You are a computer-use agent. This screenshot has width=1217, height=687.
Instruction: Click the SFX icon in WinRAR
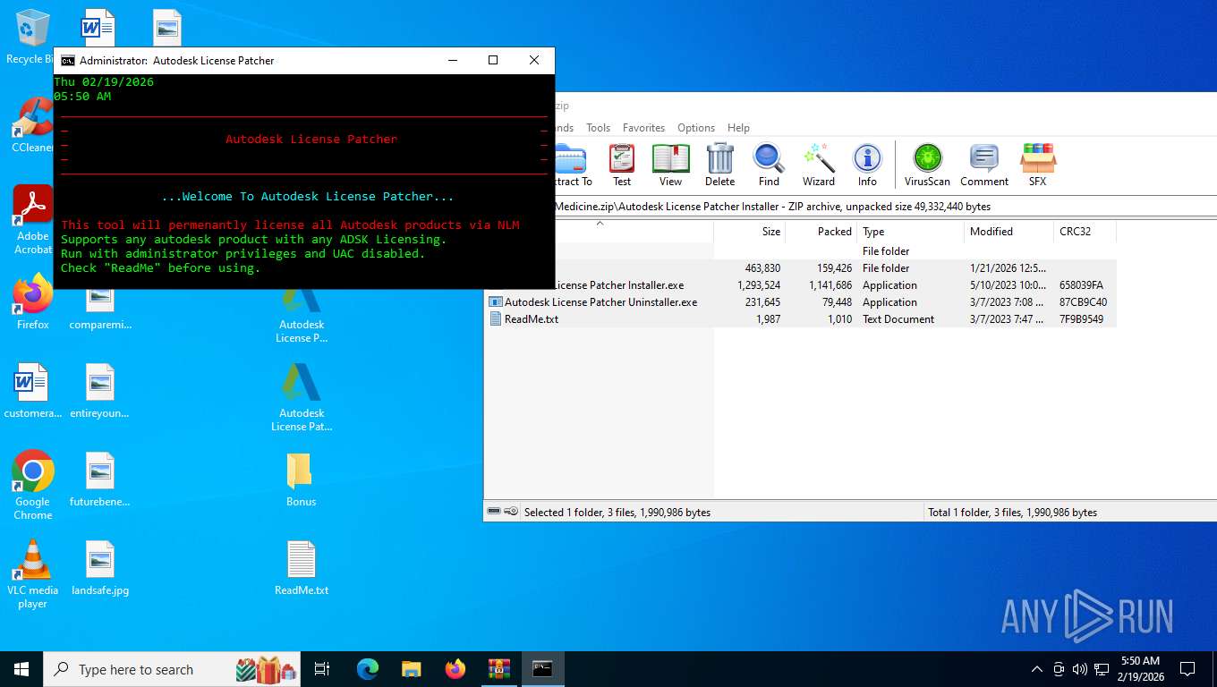point(1037,165)
